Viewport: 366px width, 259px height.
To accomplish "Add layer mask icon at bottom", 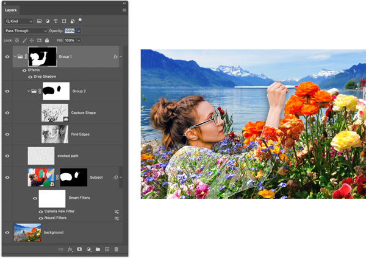I will pos(79,249).
